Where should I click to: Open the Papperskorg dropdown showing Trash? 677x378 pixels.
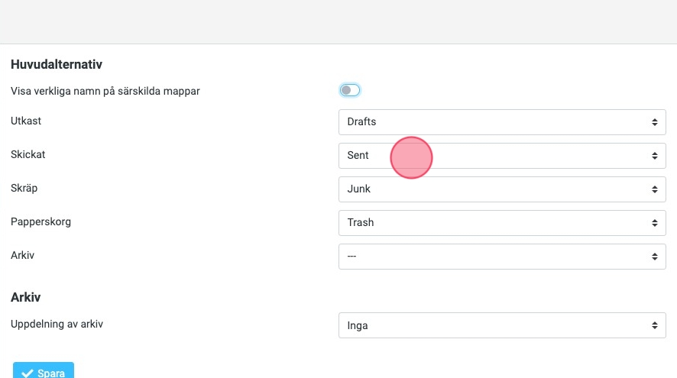[501, 223]
